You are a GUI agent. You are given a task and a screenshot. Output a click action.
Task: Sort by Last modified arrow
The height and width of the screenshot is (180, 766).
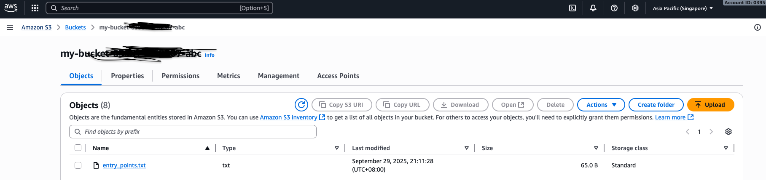tap(467, 148)
